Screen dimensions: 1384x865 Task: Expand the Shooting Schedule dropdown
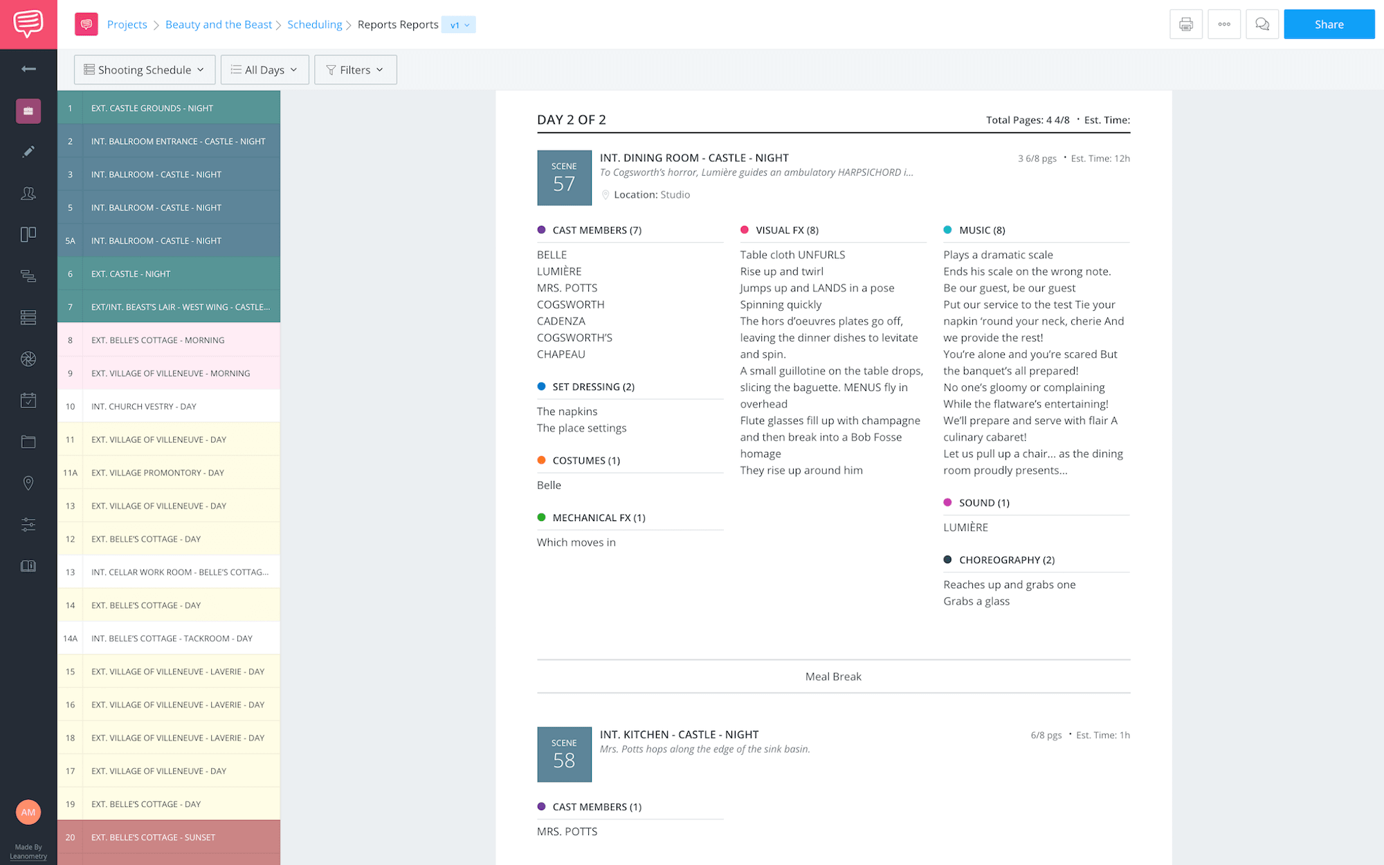click(x=145, y=70)
